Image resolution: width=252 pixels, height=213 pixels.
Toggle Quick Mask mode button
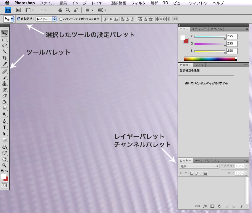[x=5, y=185]
